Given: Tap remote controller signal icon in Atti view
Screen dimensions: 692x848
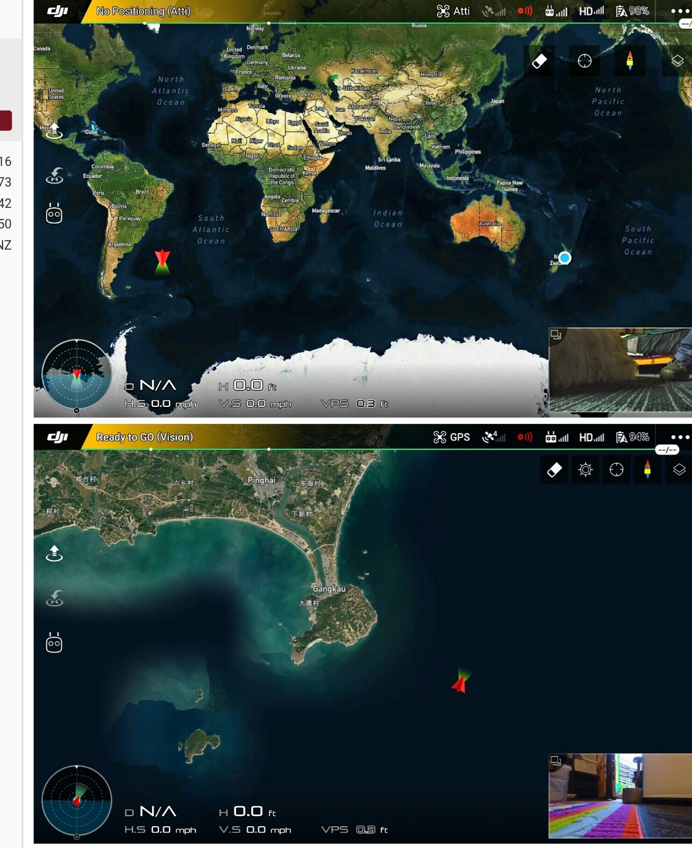Looking at the screenshot, I should (557, 11).
